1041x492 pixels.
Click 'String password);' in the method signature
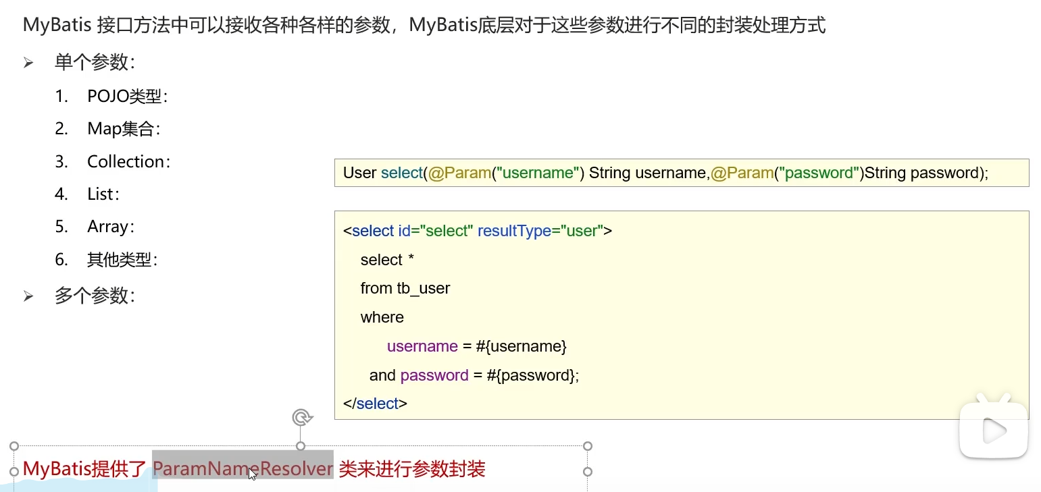[x=926, y=173]
